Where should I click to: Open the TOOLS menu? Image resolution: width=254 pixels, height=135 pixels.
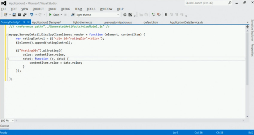coord(91,9)
